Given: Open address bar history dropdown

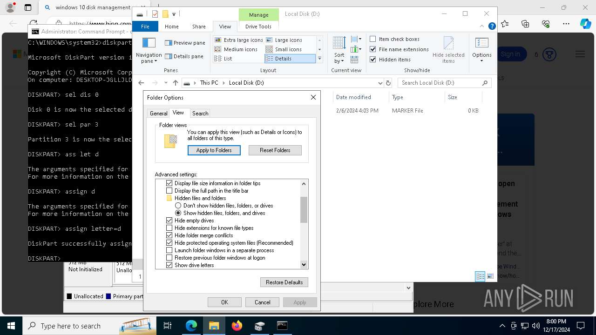Looking at the screenshot, I should tap(380, 83).
